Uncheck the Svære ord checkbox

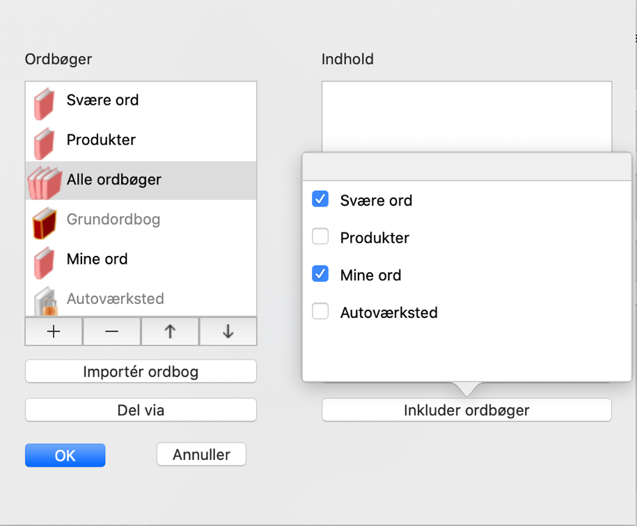click(320, 200)
